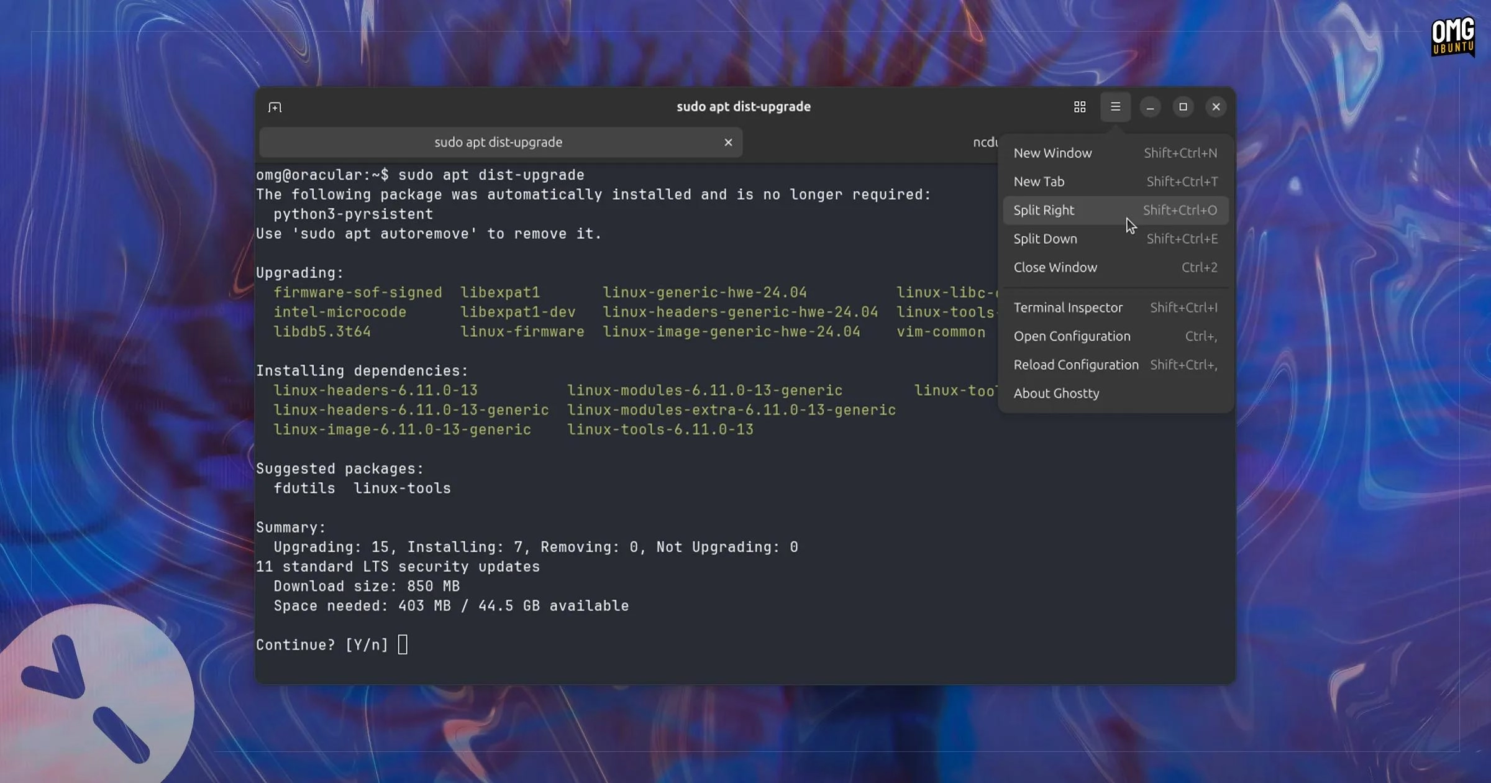The width and height of the screenshot is (1491, 783).
Task: Click 'linux-modules-extra-6.11.0-13-generic' text
Action: [731, 410]
